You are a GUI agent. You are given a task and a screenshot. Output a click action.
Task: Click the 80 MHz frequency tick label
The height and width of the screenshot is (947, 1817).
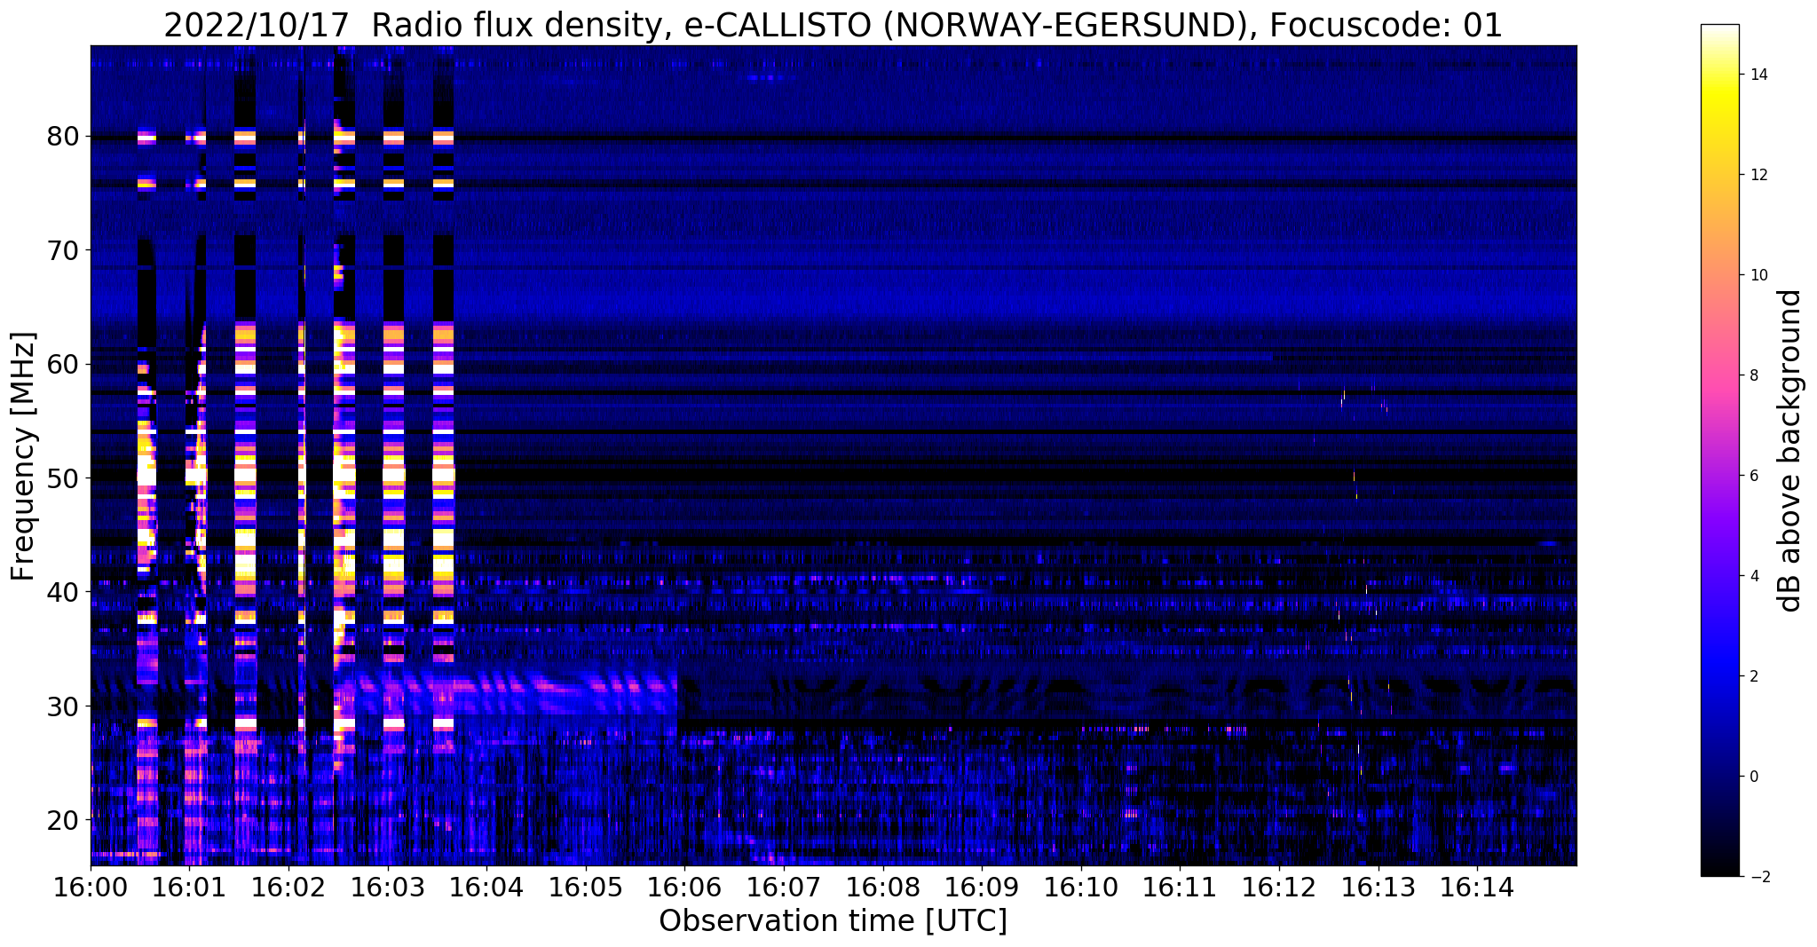click(62, 137)
